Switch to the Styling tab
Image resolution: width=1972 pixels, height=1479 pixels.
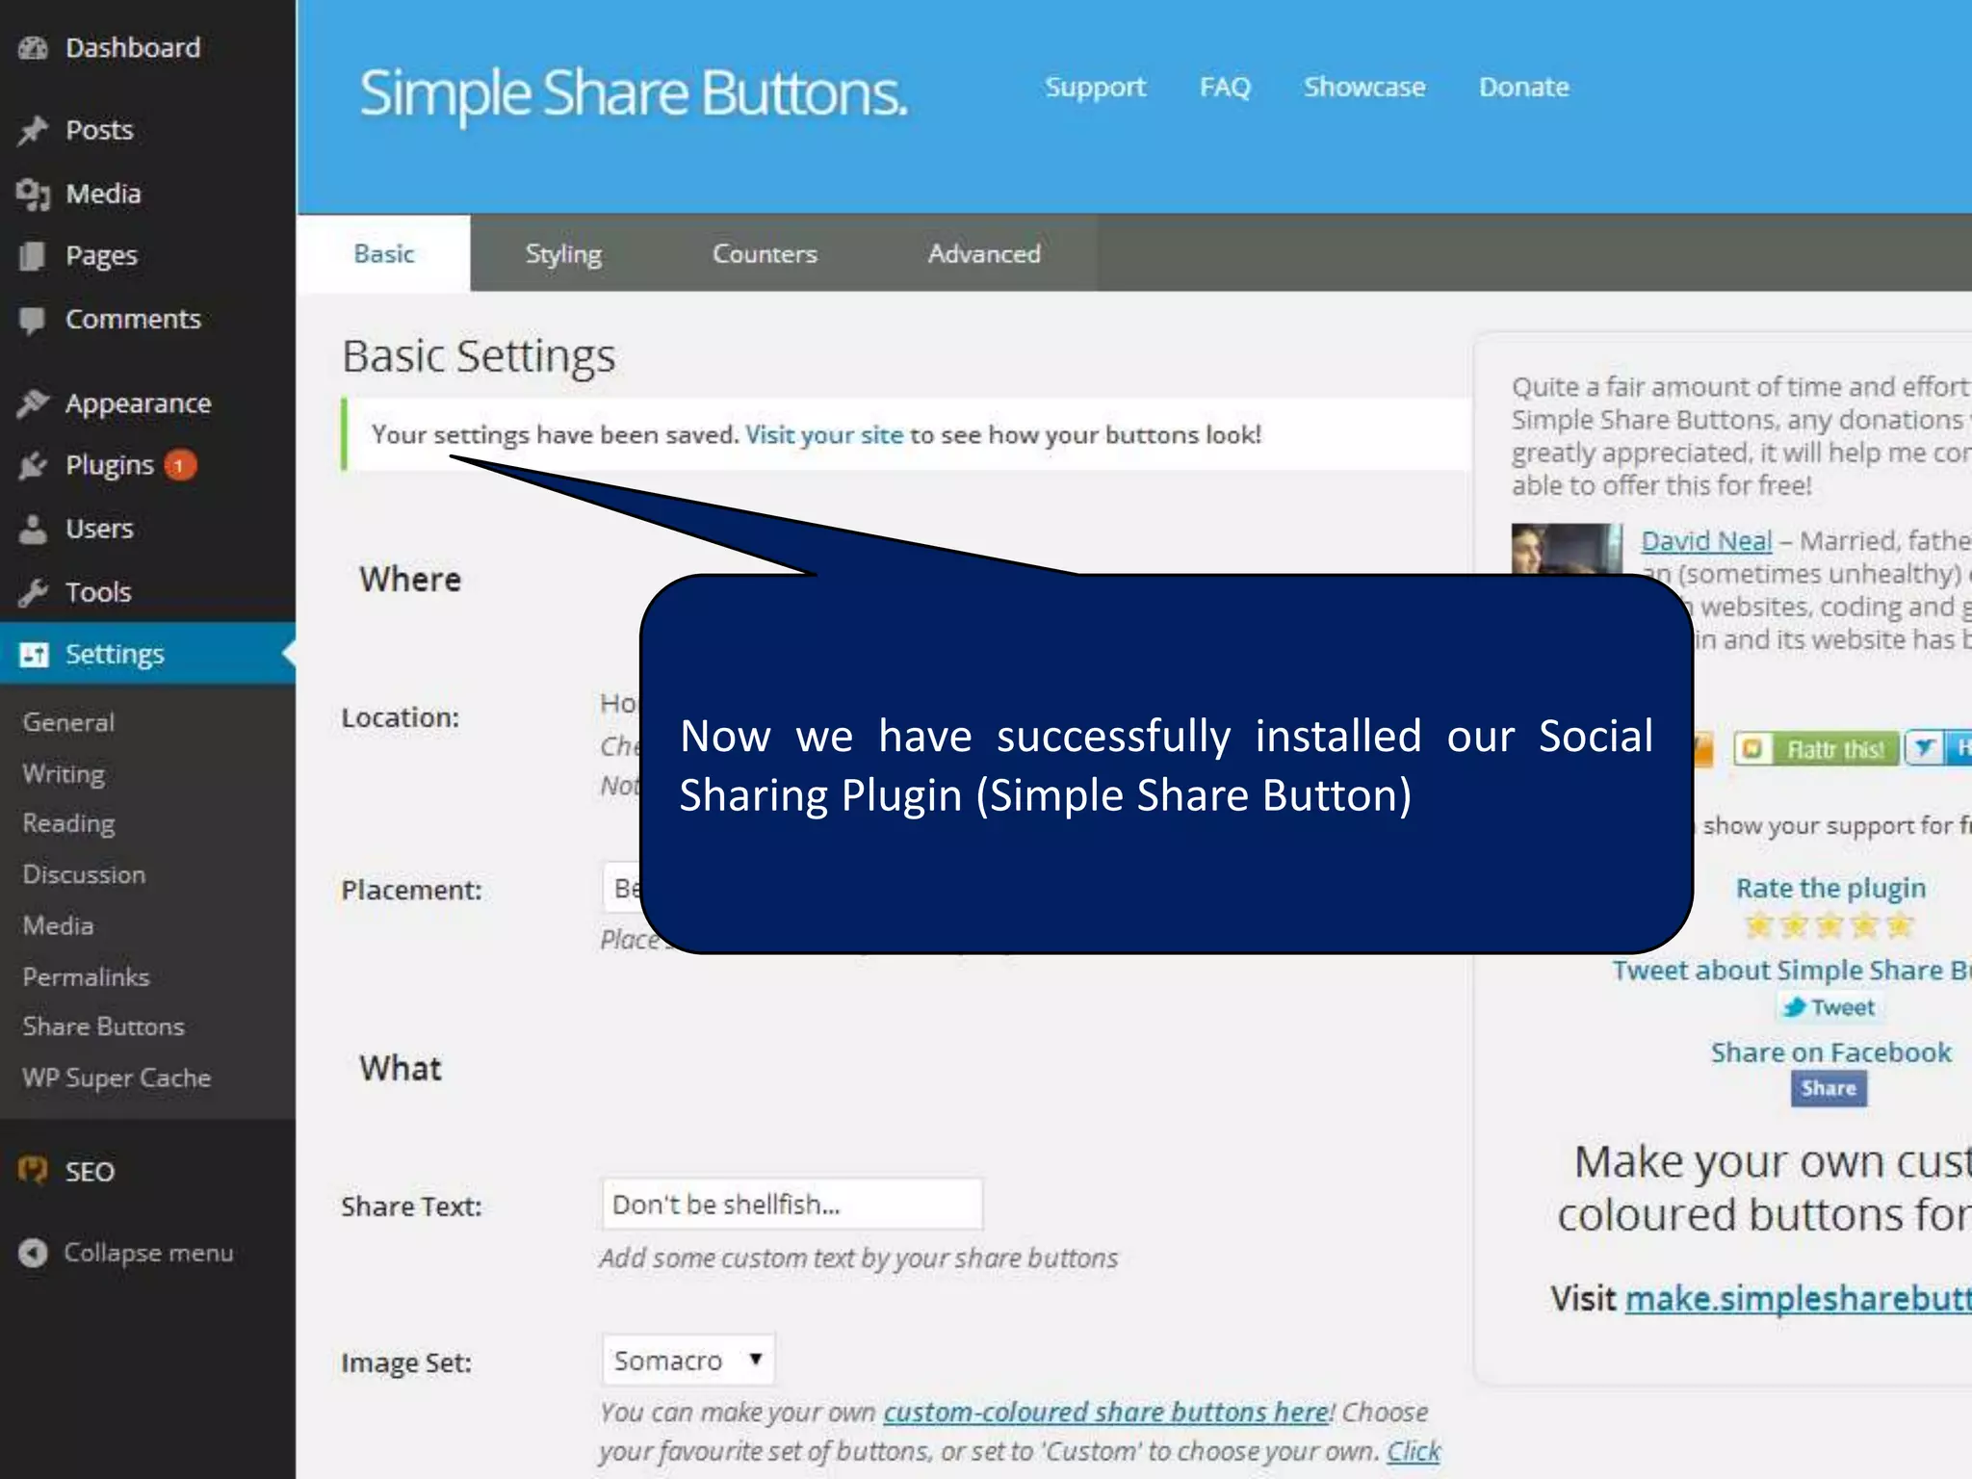coord(563,254)
